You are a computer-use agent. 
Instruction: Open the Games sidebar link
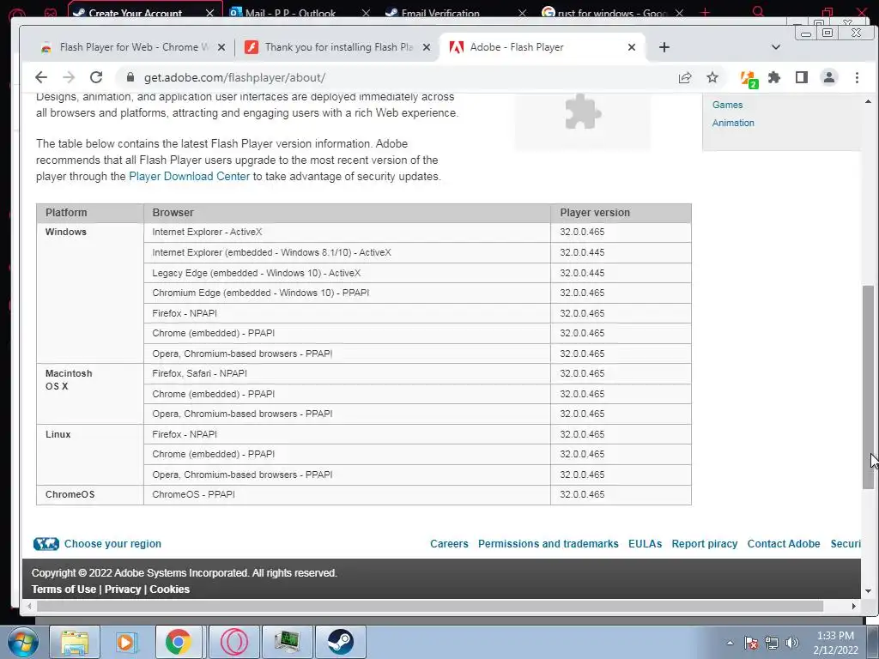(x=727, y=105)
